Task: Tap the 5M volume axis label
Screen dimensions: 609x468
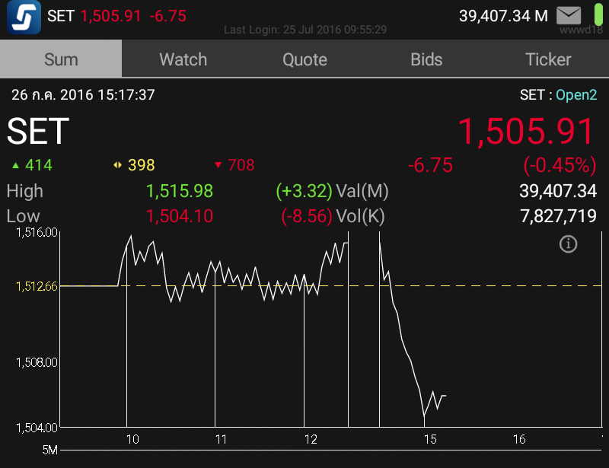Action: click(x=49, y=450)
